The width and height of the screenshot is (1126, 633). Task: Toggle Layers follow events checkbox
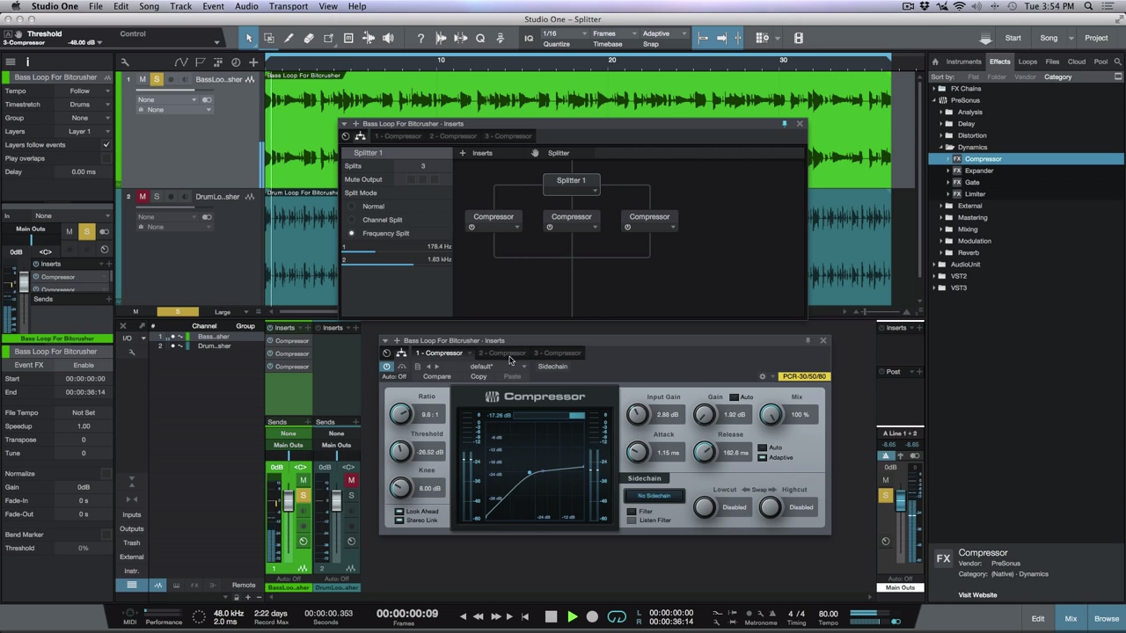(x=106, y=144)
